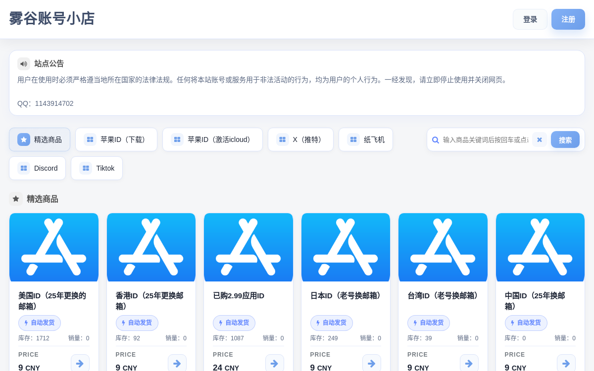Select the 精选商品 category tab

click(x=40, y=139)
